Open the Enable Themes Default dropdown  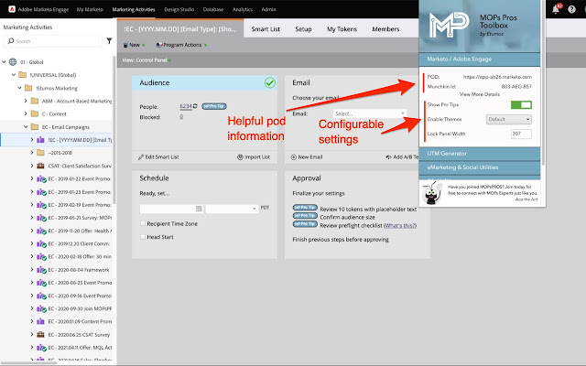509,119
